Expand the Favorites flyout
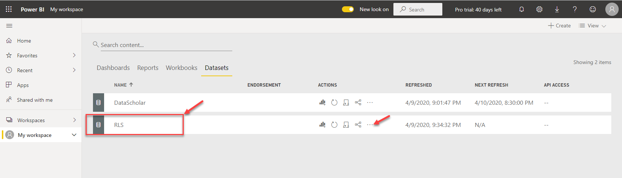 point(74,56)
